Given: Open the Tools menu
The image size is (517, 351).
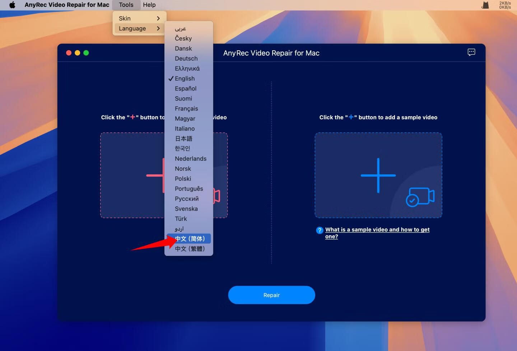Looking at the screenshot, I should [126, 5].
